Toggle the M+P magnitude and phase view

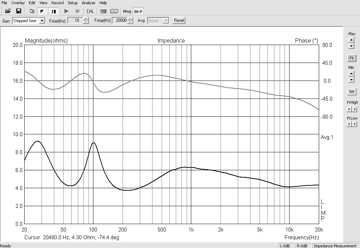click(x=138, y=11)
